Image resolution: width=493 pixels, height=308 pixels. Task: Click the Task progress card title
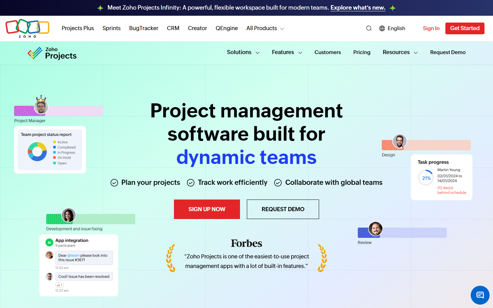coord(433,162)
